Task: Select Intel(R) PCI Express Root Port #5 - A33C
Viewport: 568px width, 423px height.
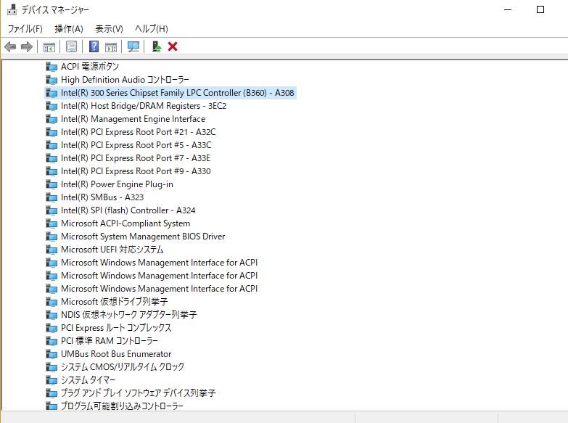Action: pos(136,145)
